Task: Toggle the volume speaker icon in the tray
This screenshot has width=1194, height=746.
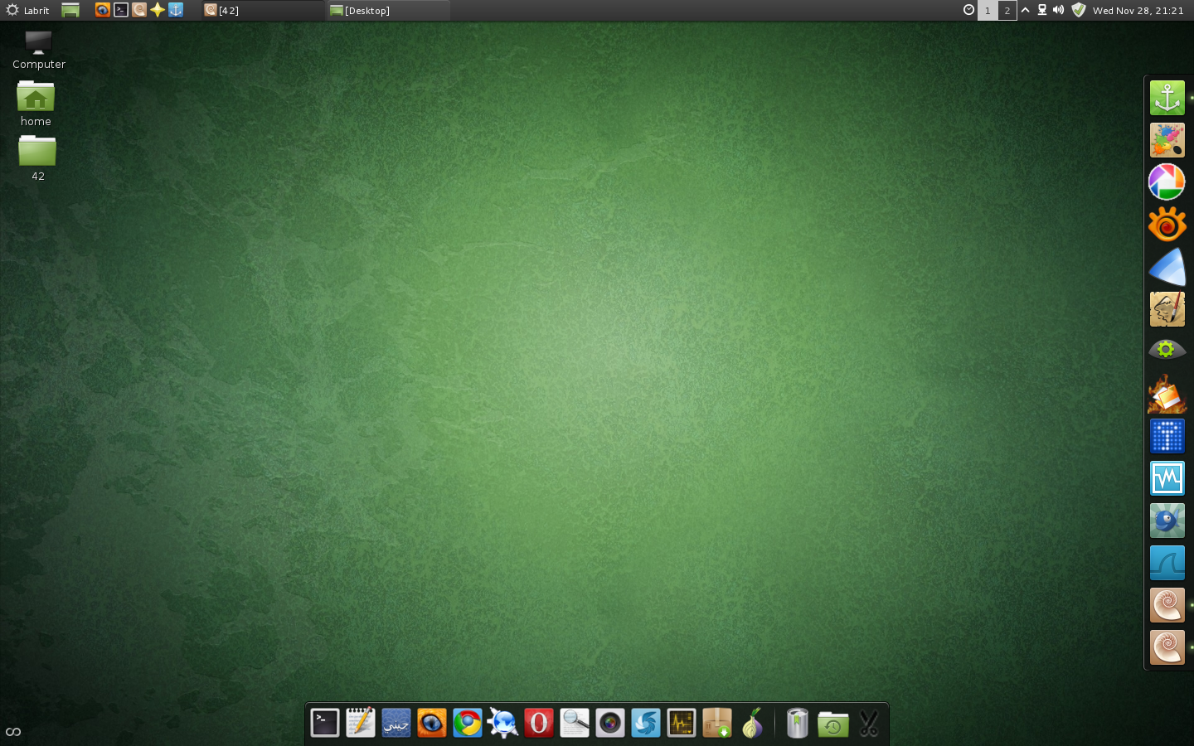Action: [1058, 10]
